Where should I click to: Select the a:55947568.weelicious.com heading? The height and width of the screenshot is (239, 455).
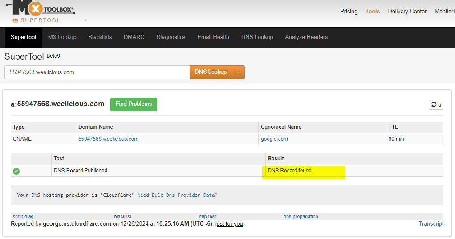tap(57, 104)
